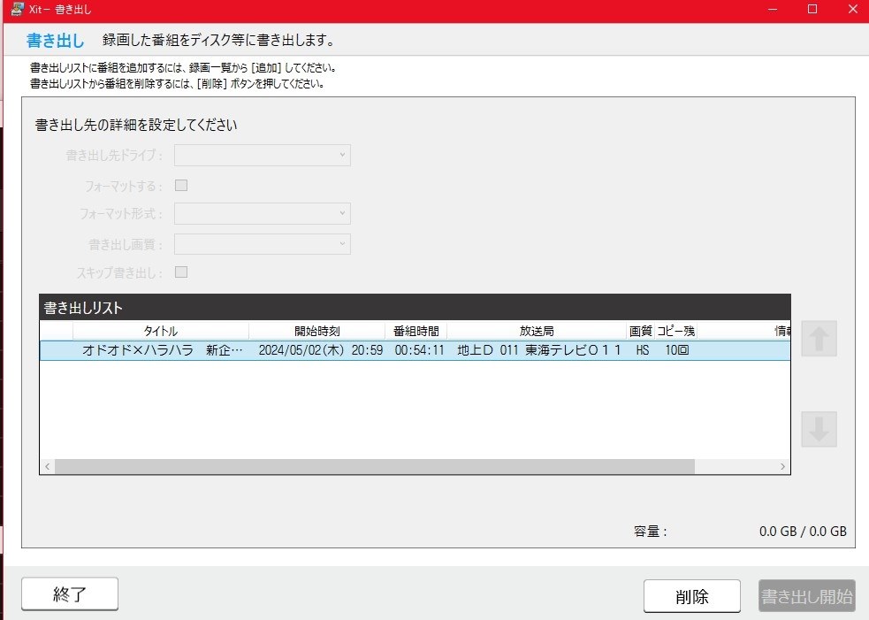Click the 書き出し開始 button

pos(807,596)
